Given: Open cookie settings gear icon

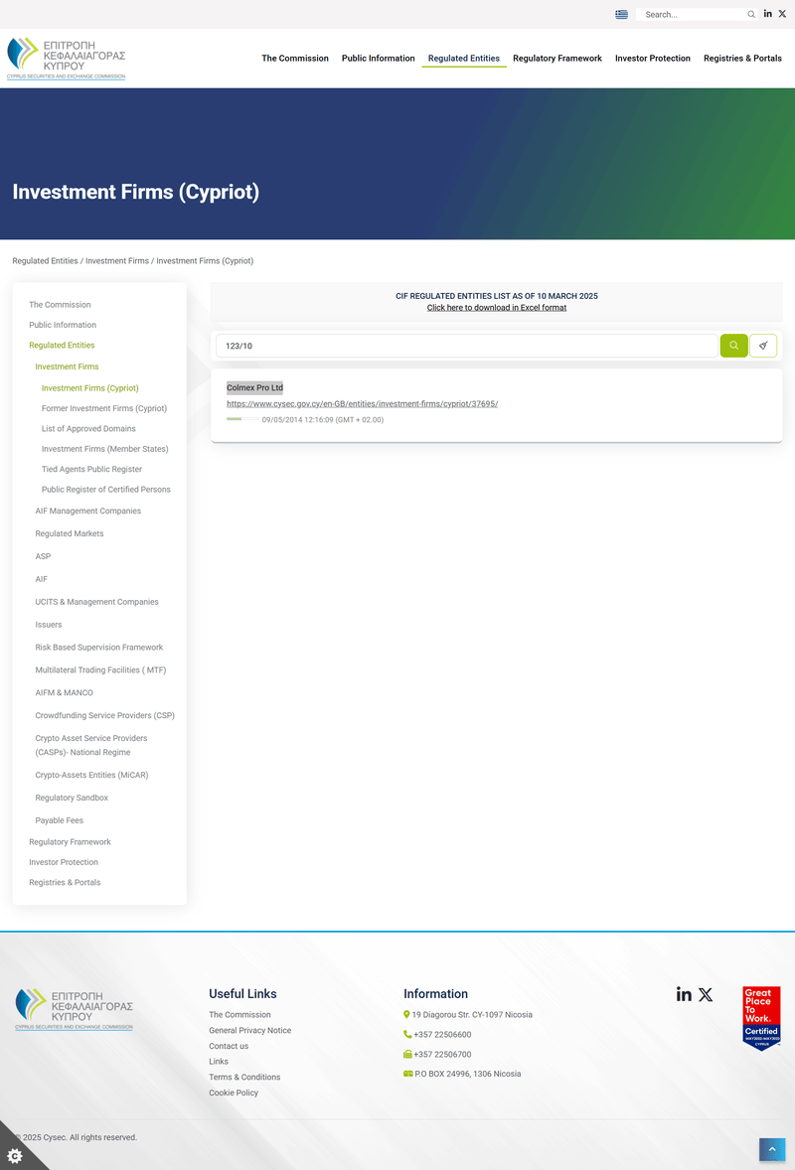Looking at the screenshot, I should point(14,1156).
